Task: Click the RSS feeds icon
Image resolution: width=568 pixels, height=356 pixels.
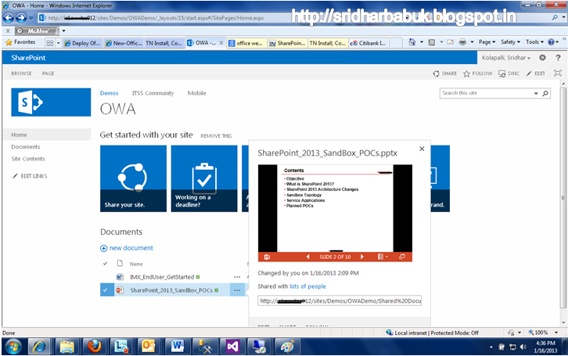Action: pos(431,42)
